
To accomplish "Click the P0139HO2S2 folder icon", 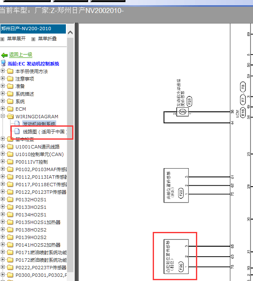I will pyautogui.click(x=10, y=237).
